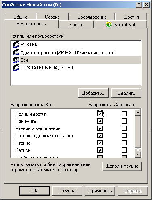Click the Удалить button
This screenshot has width=152, height=200.
pos(126,93)
